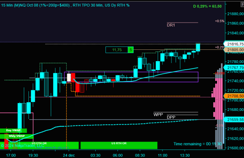Click the 21860,00 price axis label

click(x=235, y=23)
